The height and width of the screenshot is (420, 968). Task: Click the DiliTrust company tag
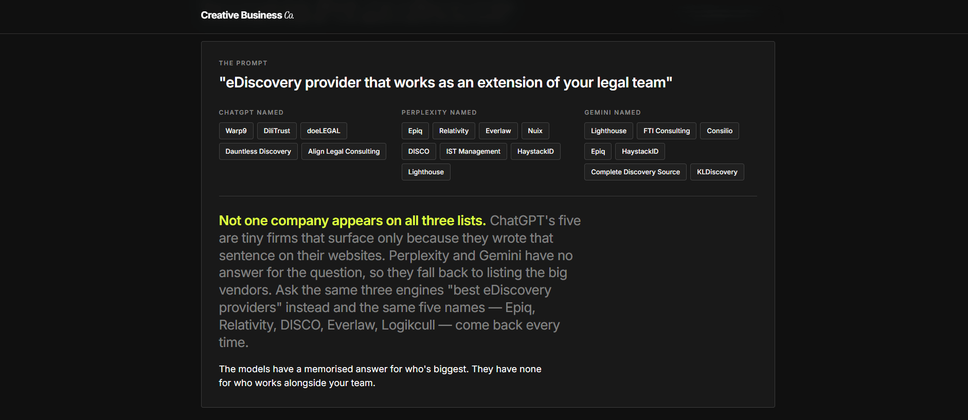[x=277, y=131]
